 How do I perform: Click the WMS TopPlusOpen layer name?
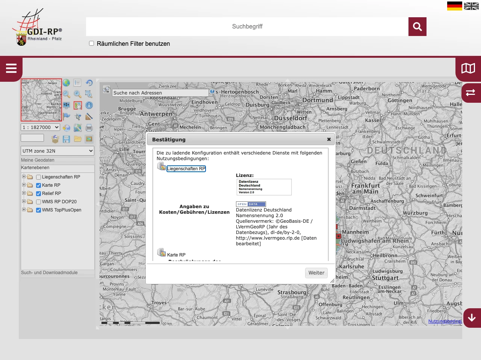[x=62, y=210]
